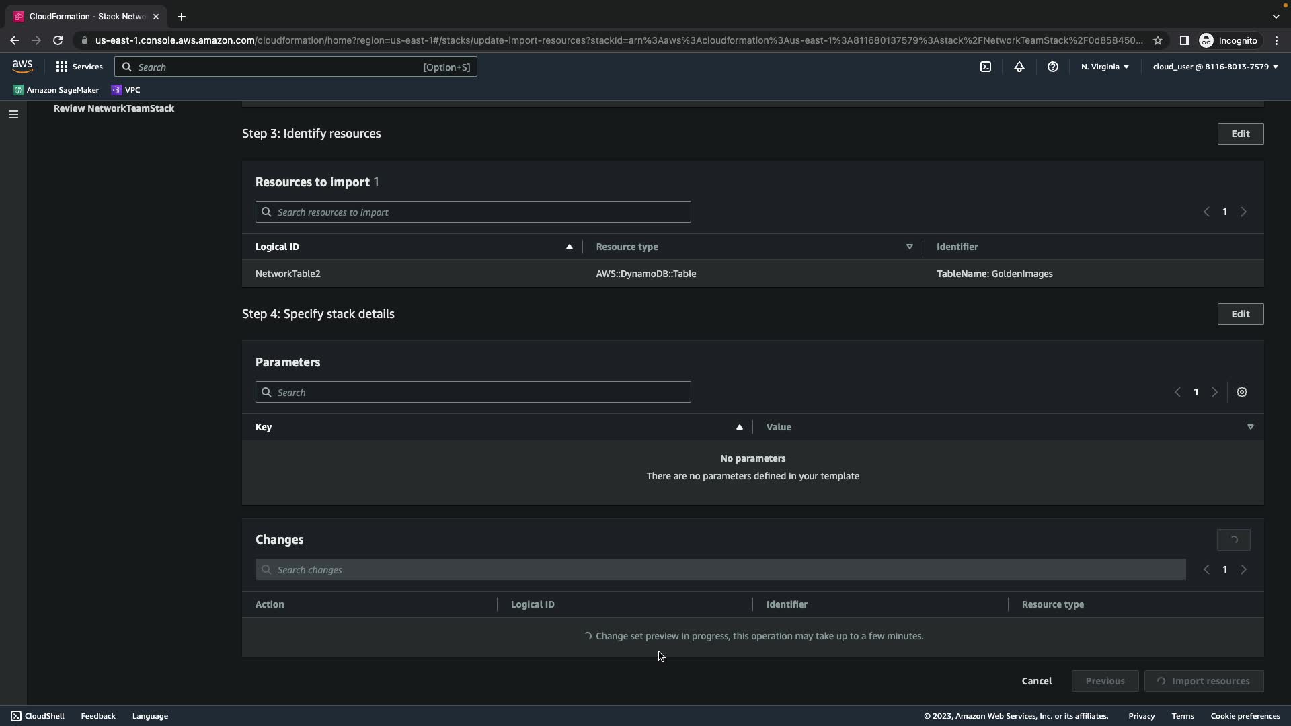Open Amazon SageMaker bookmark shortcut
The height and width of the screenshot is (726, 1291).
56,90
